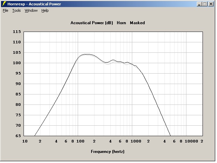Open the Window menu
Viewport: 217px width, 163px height.
click(31, 10)
